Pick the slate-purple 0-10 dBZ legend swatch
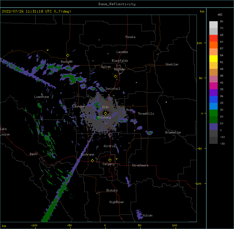The height and width of the screenshot is (229, 234). 213,127
